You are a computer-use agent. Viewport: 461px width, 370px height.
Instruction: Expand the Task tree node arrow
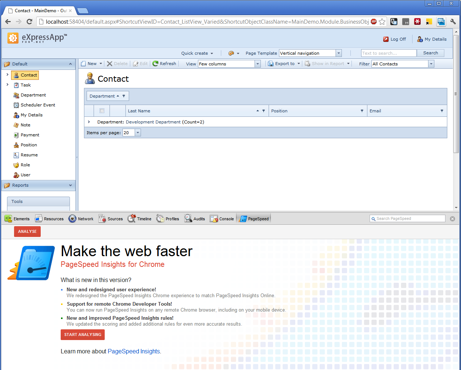coord(7,85)
